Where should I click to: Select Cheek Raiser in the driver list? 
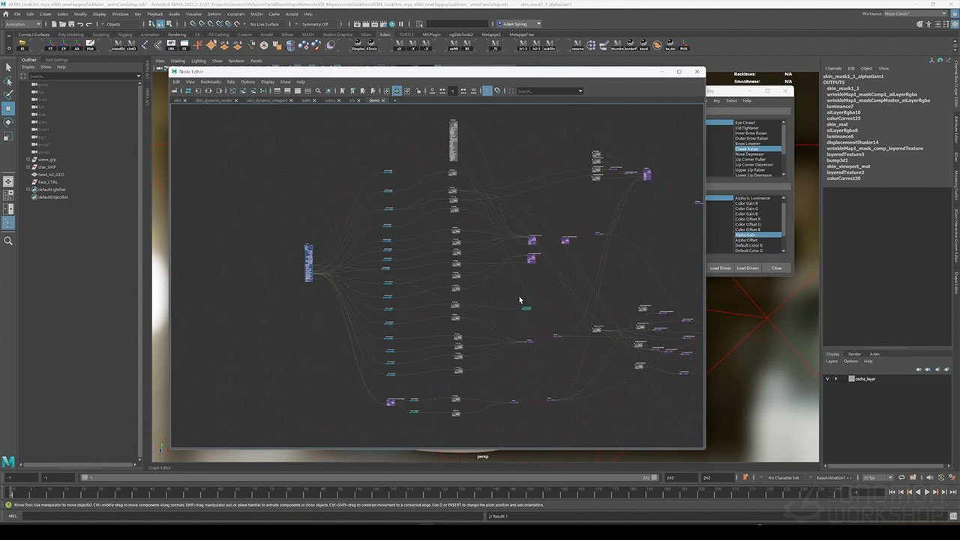(747, 148)
